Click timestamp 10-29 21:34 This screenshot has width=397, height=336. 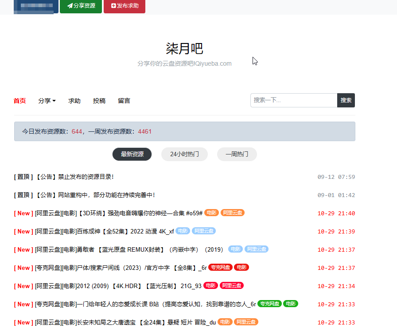[336, 286]
